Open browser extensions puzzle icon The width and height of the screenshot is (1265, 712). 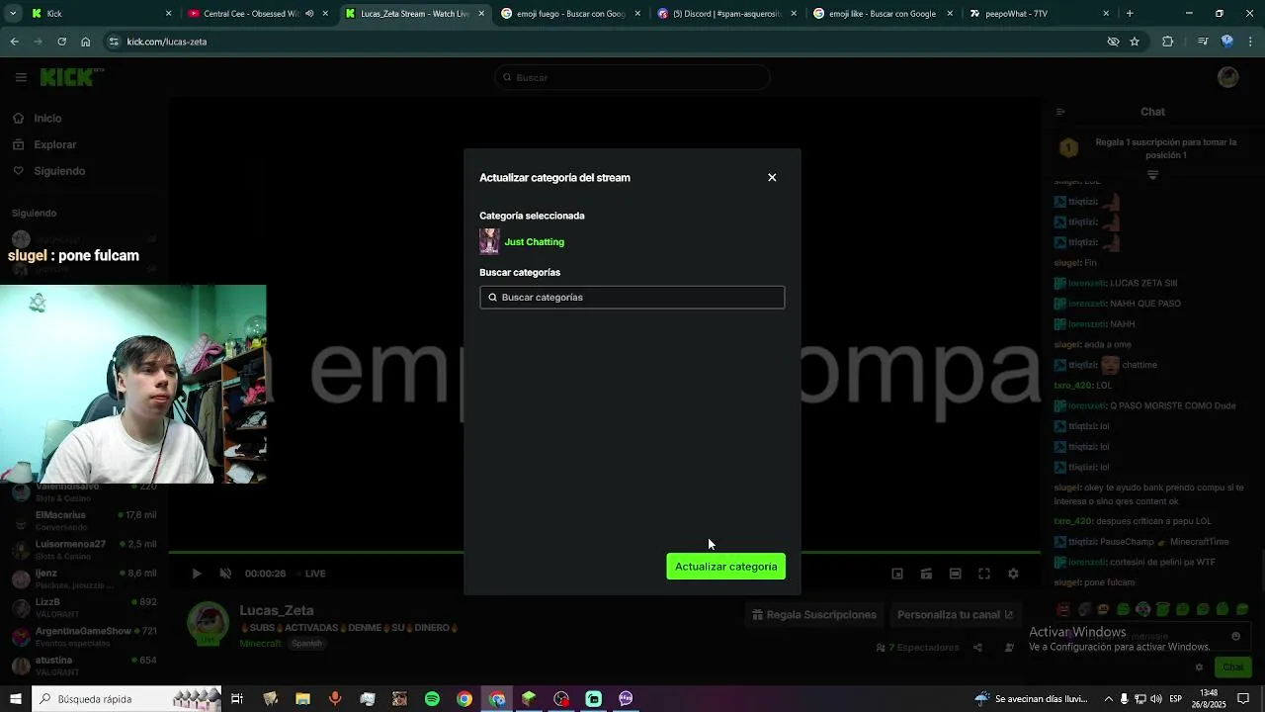[x=1168, y=42]
